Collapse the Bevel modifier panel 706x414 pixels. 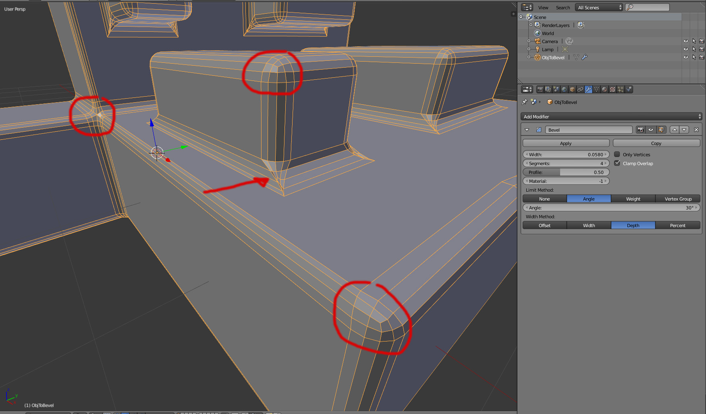point(527,130)
